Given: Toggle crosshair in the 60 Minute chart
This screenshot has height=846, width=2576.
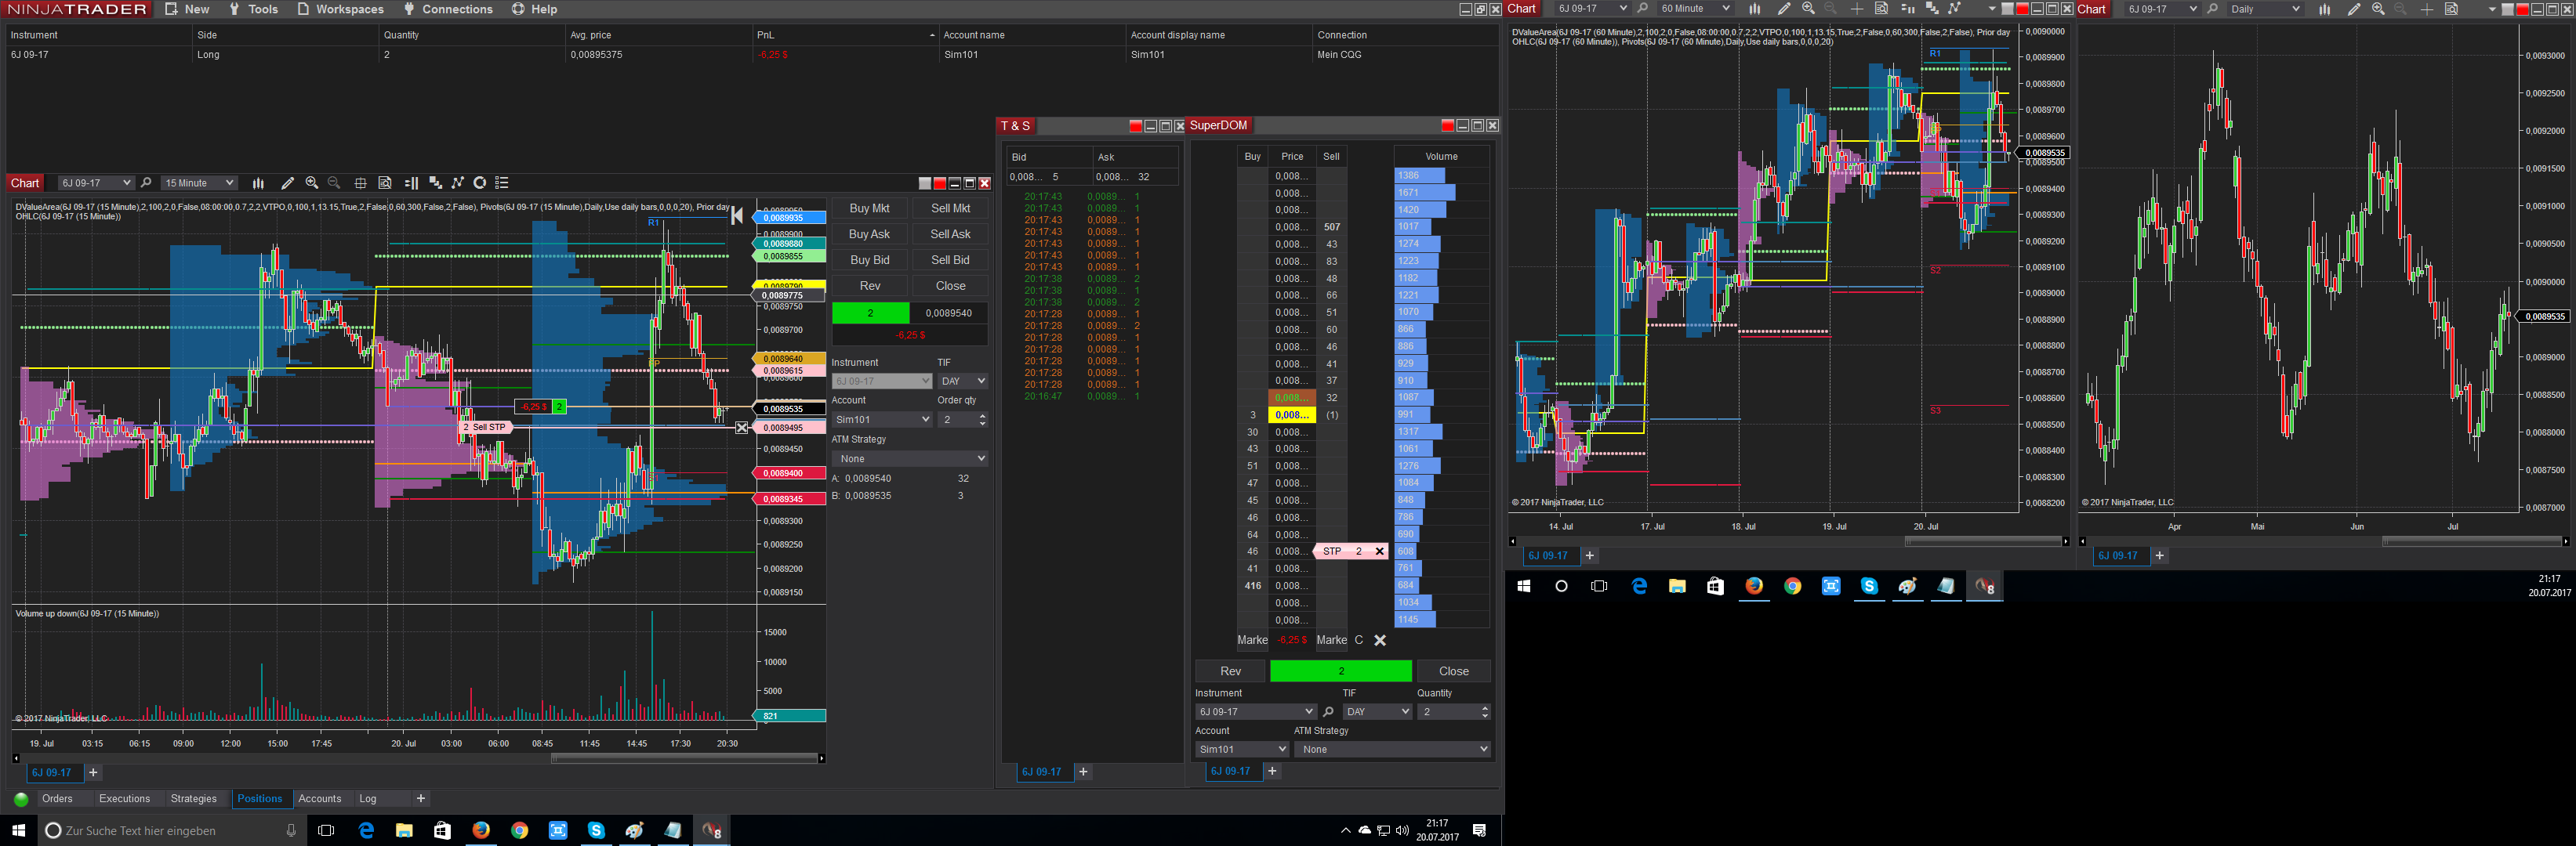Looking at the screenshot, I should pos(1857,9).
